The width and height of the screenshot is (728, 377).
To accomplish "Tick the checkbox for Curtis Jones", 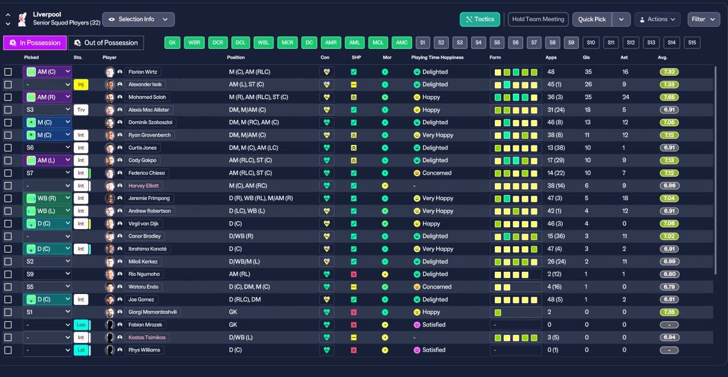I will 8,148.
